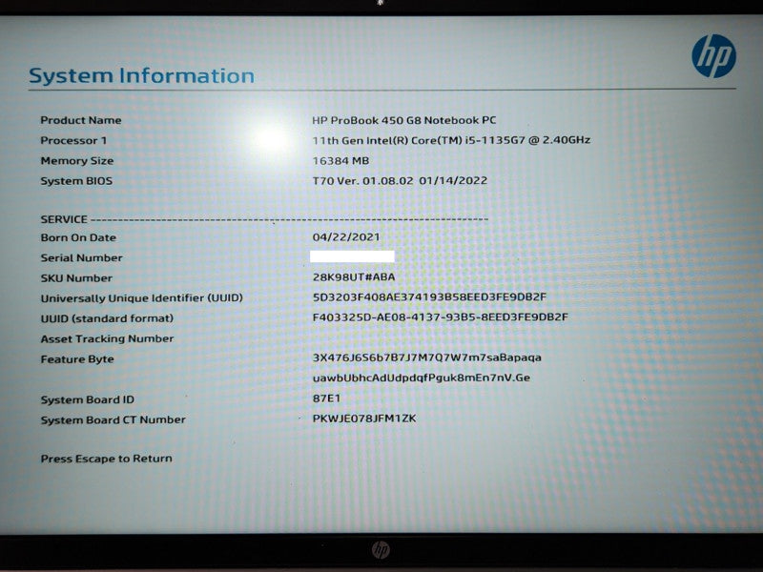Select Feature Byte line starting uawbUbhc

point(421,378)
